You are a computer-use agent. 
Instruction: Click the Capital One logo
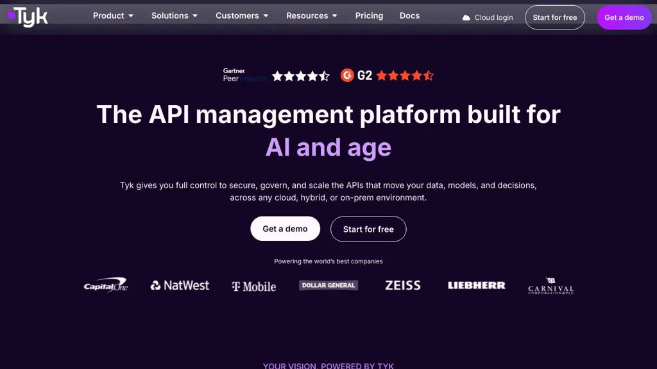pyautogui.click(x=106, y=285)
